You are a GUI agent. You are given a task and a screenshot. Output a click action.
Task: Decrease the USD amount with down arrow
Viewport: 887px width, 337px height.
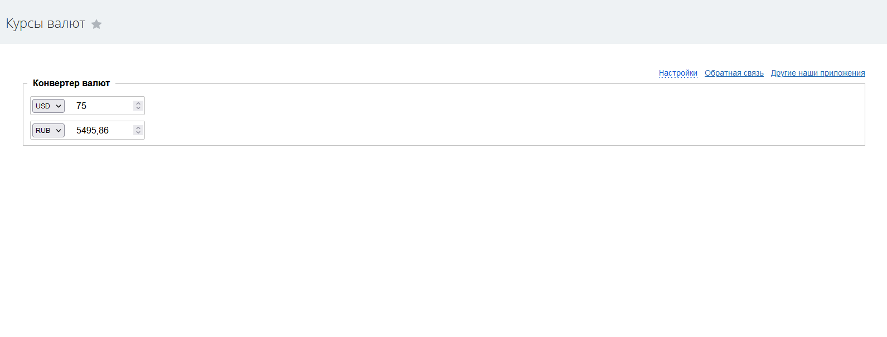[x=138, y=108]
